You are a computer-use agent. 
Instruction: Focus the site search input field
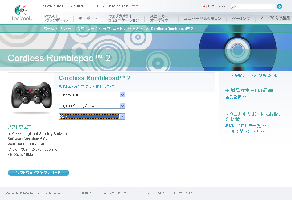[x=253, y=6]
